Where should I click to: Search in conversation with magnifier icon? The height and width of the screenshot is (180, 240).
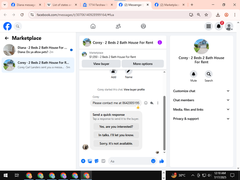pos(209,74)
